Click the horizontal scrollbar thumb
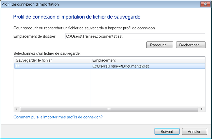The height and width of the screenshot is (139, 212). point(109,109)
